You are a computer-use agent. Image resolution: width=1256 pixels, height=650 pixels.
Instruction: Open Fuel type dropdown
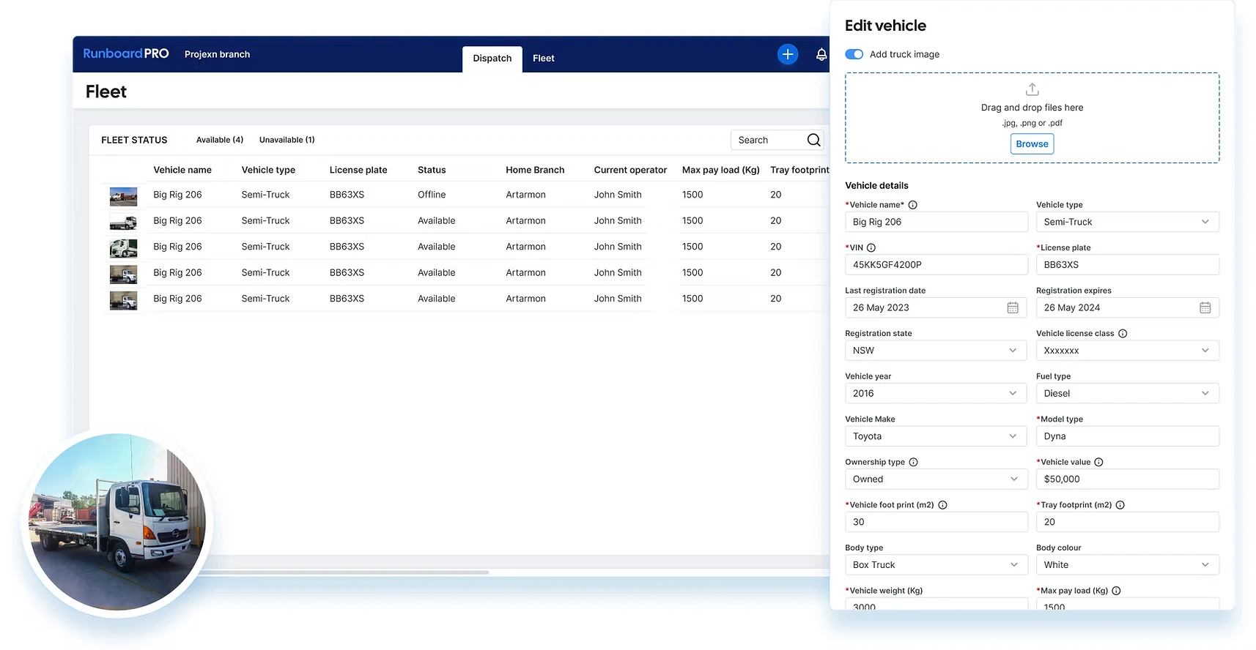click(1127, 393)
